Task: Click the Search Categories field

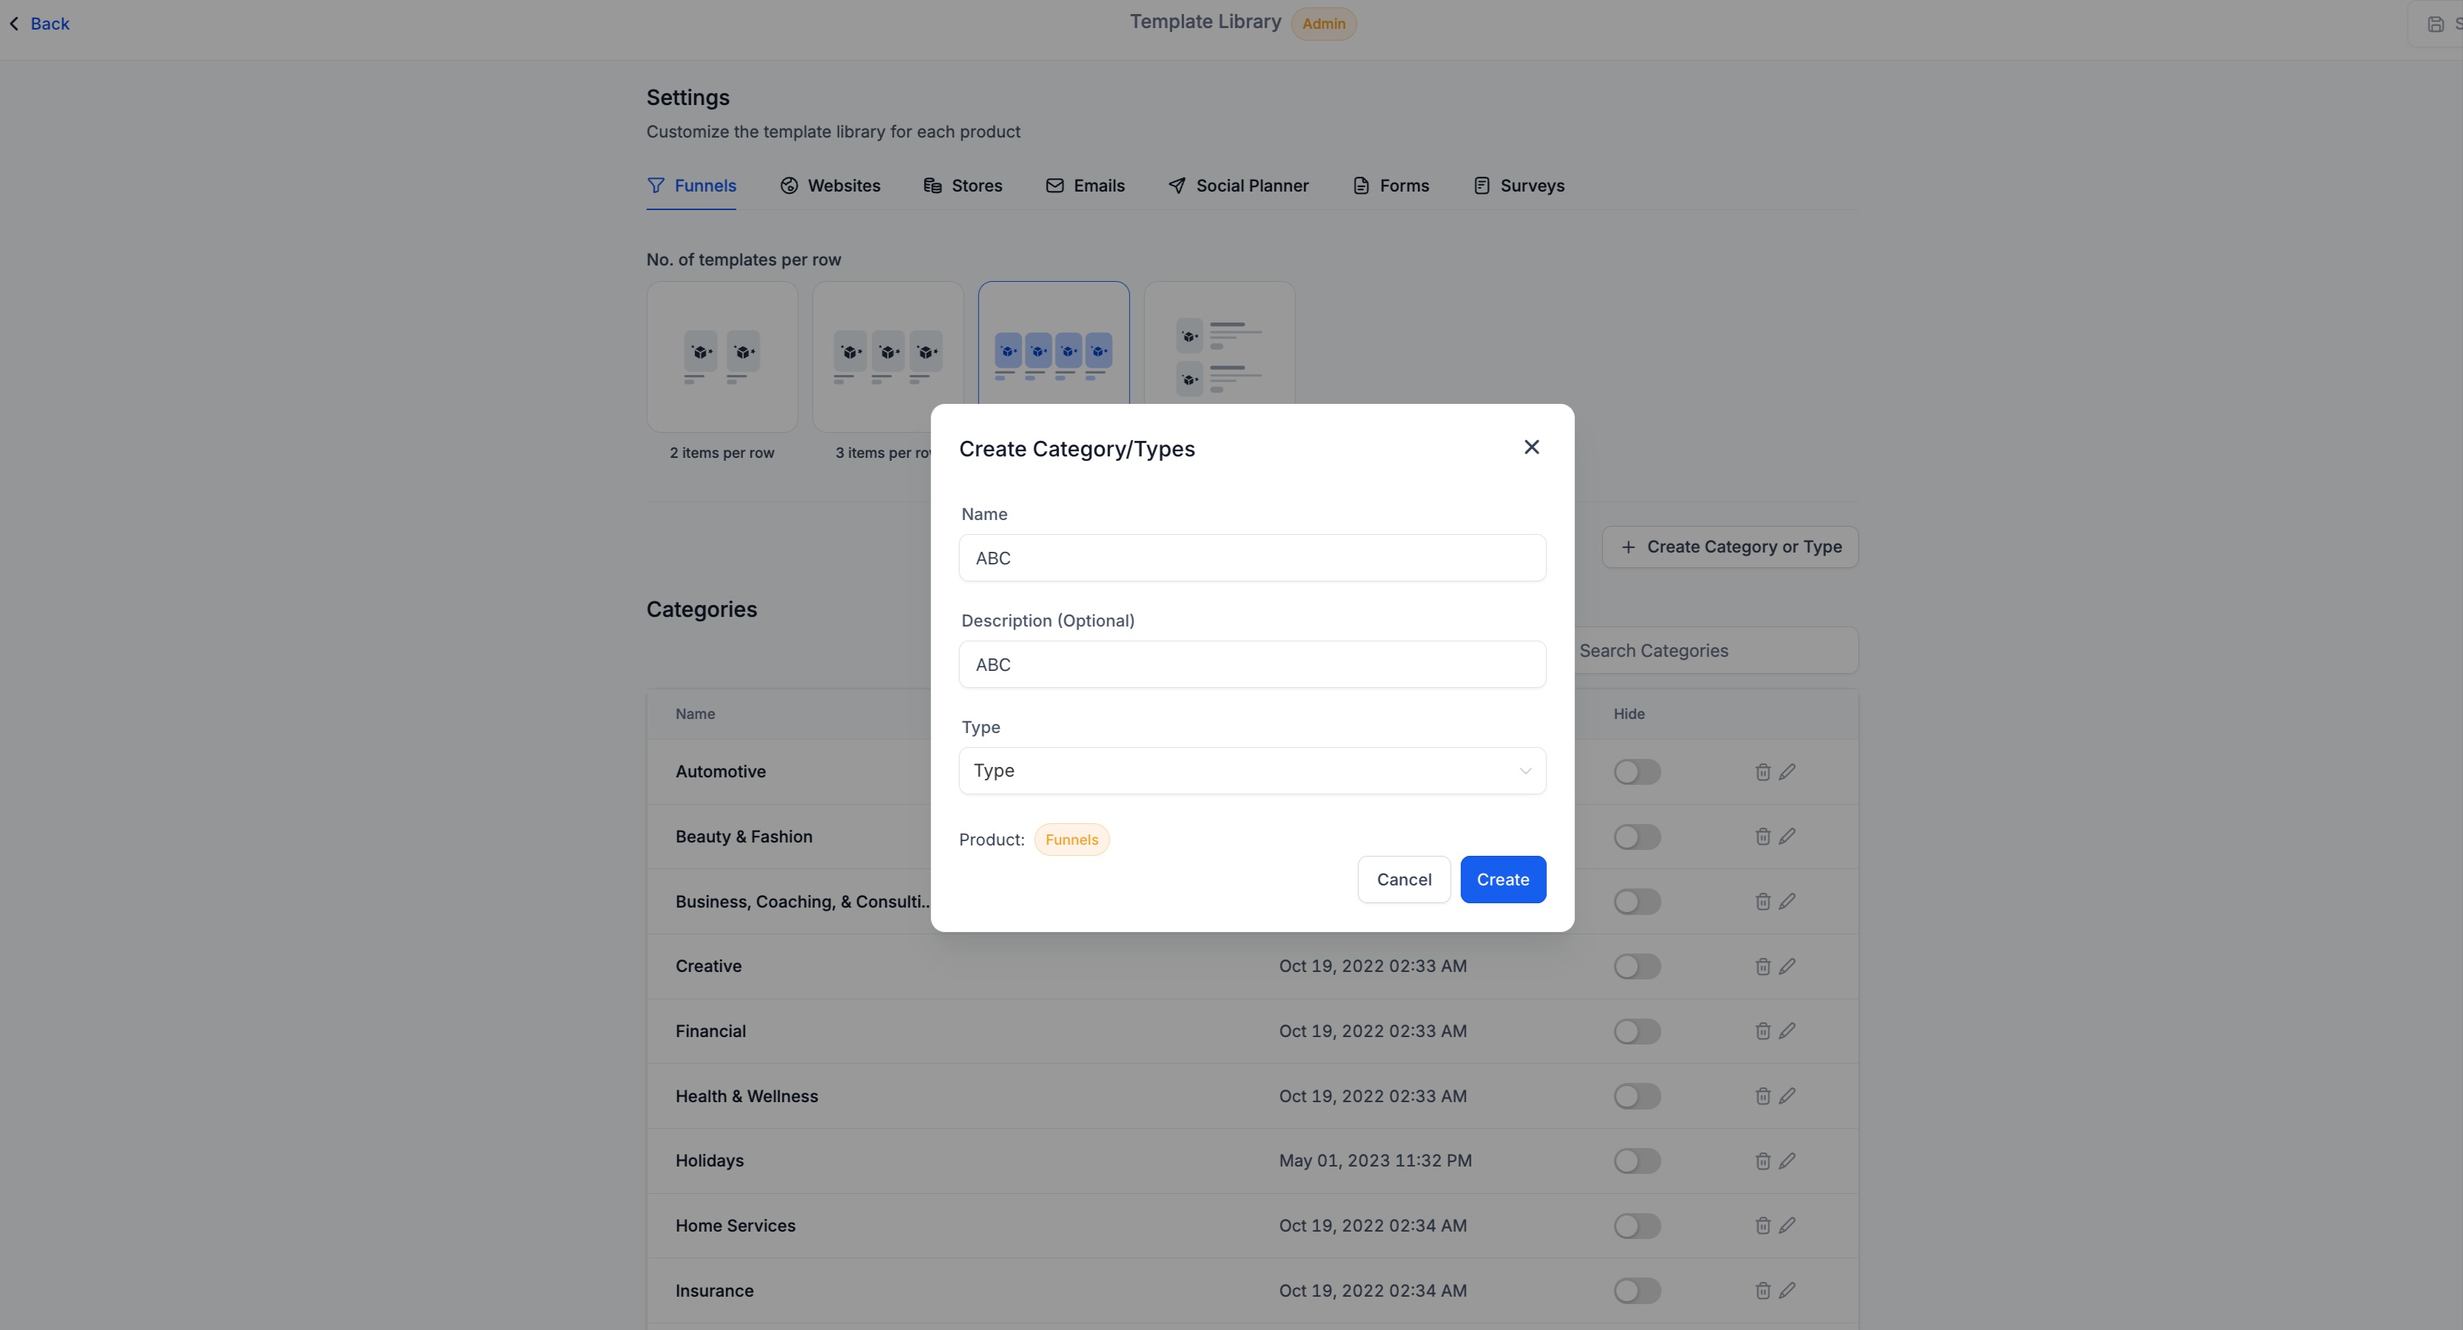Action: pos(1712,651)
